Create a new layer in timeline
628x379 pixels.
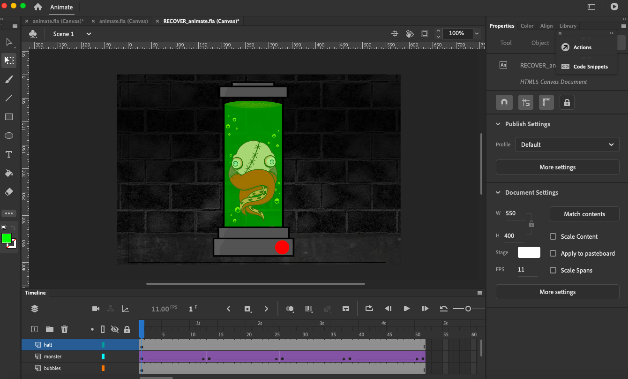(x=34, y=329)
